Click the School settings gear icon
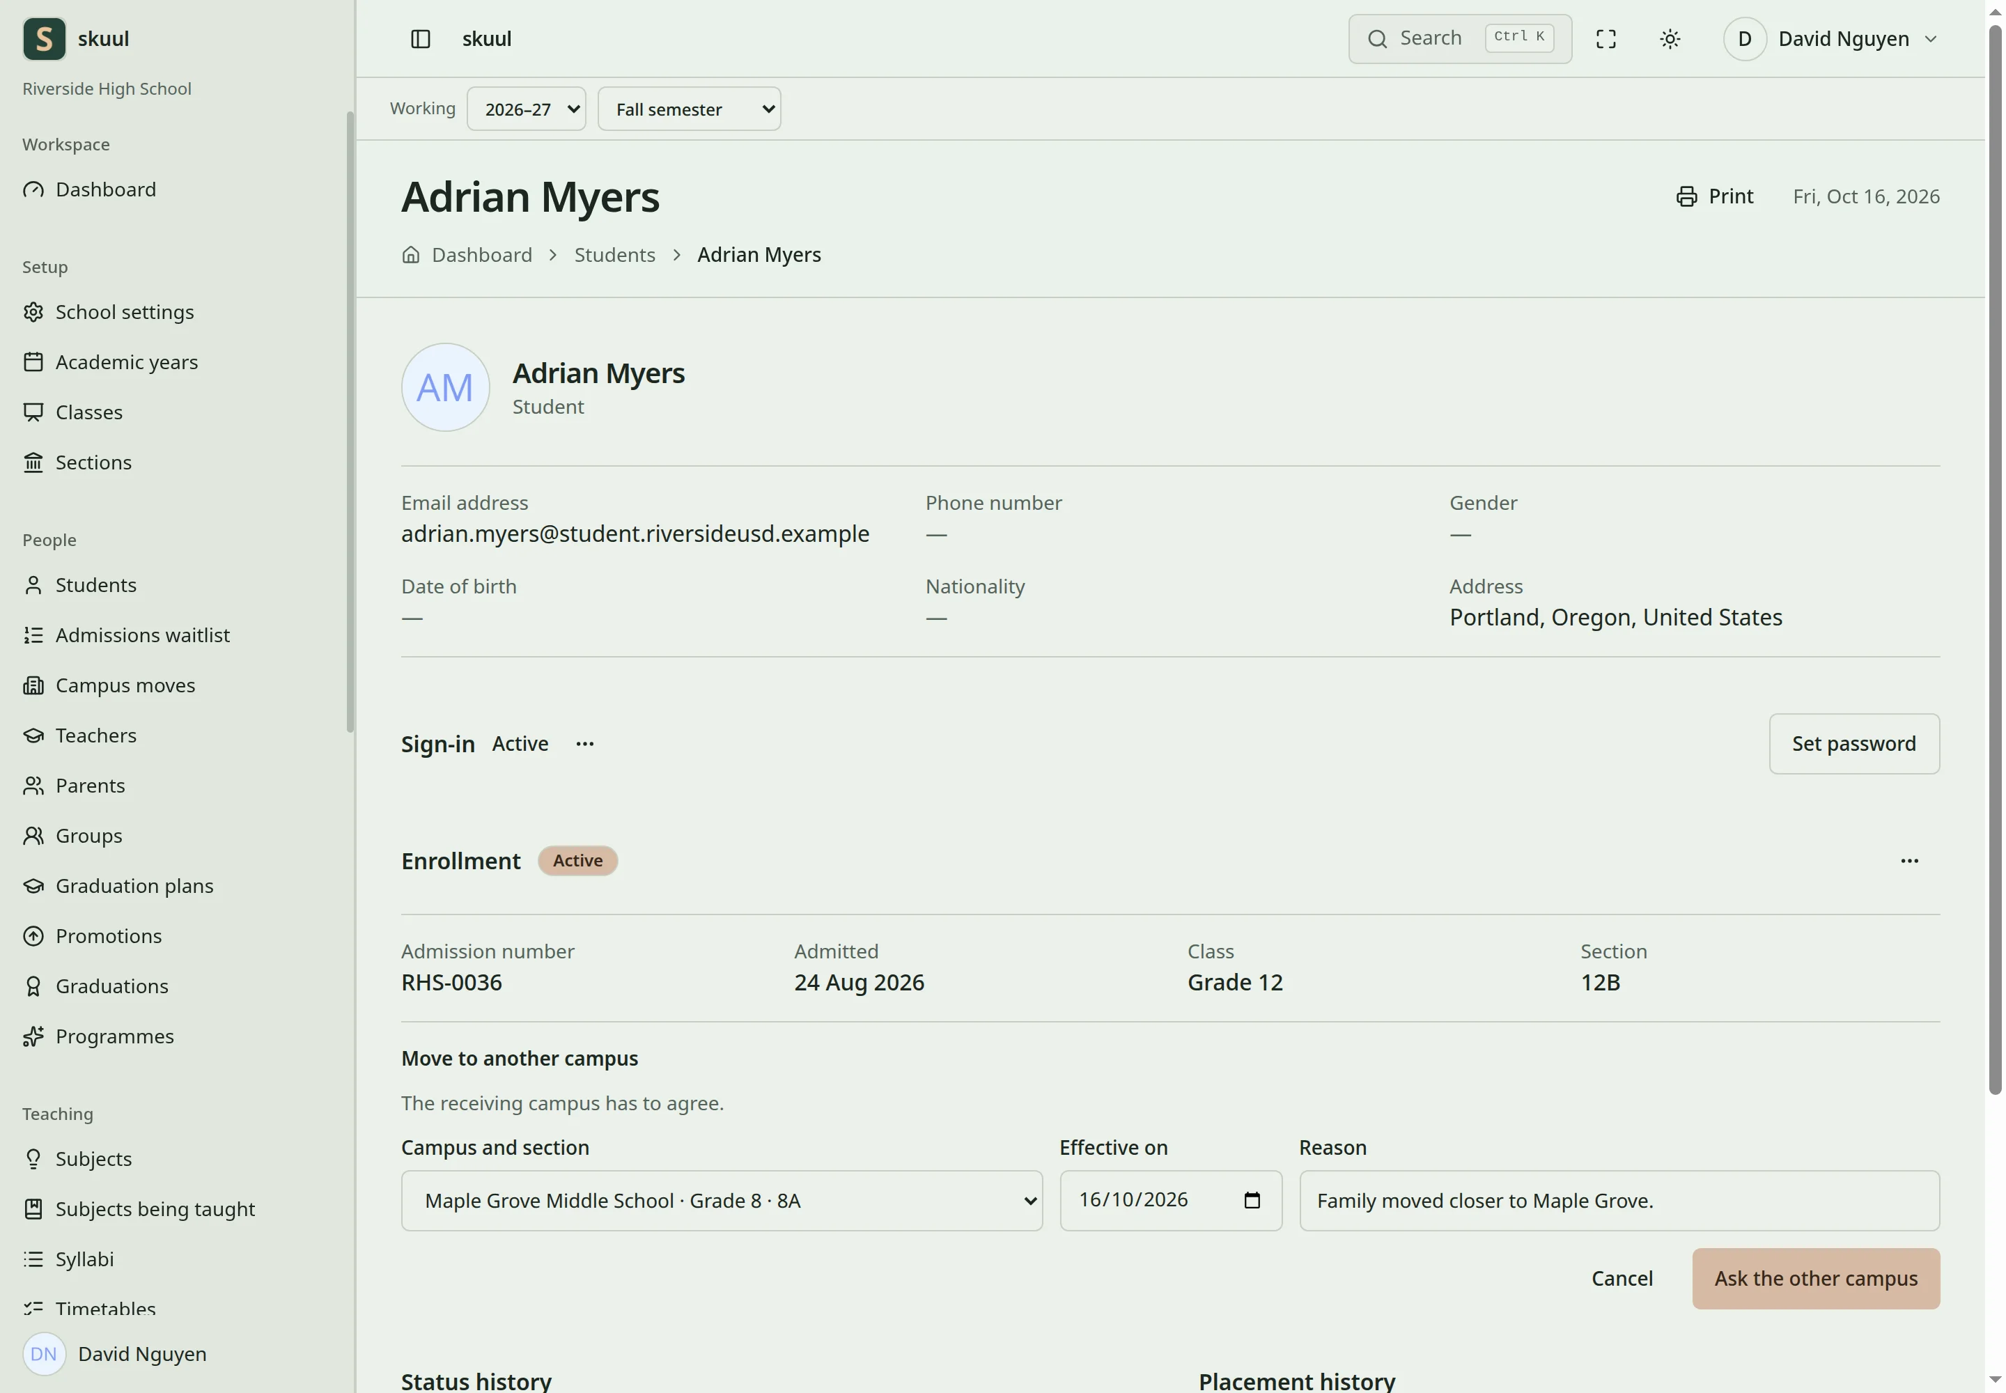The height and width of the screenshot is (1393, 2006). pos(33,311)
